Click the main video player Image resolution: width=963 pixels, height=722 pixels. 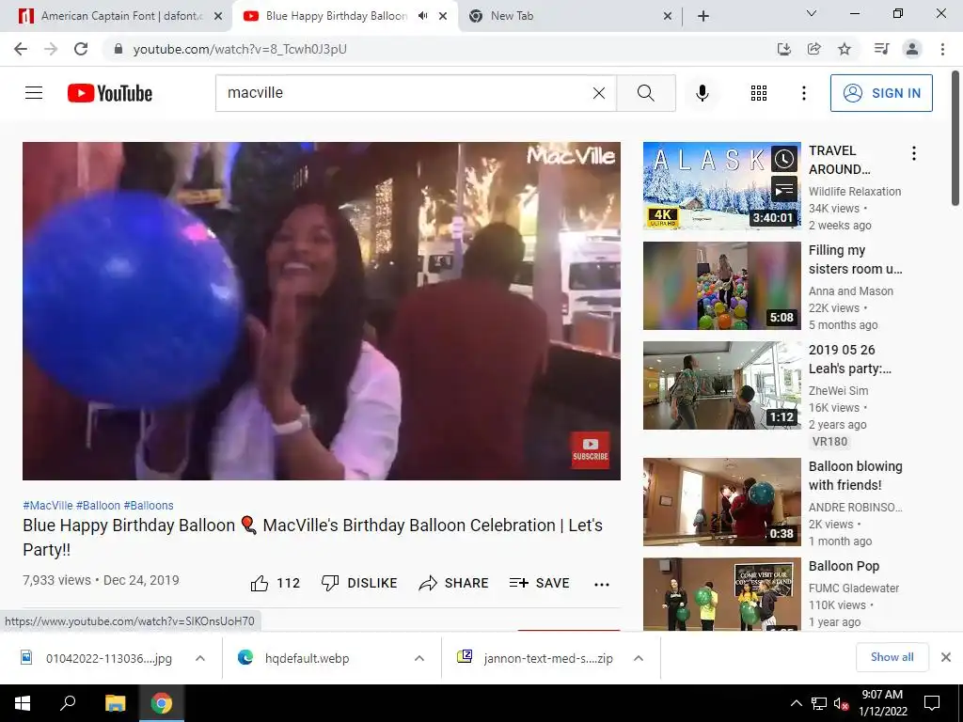click(322, 310)
